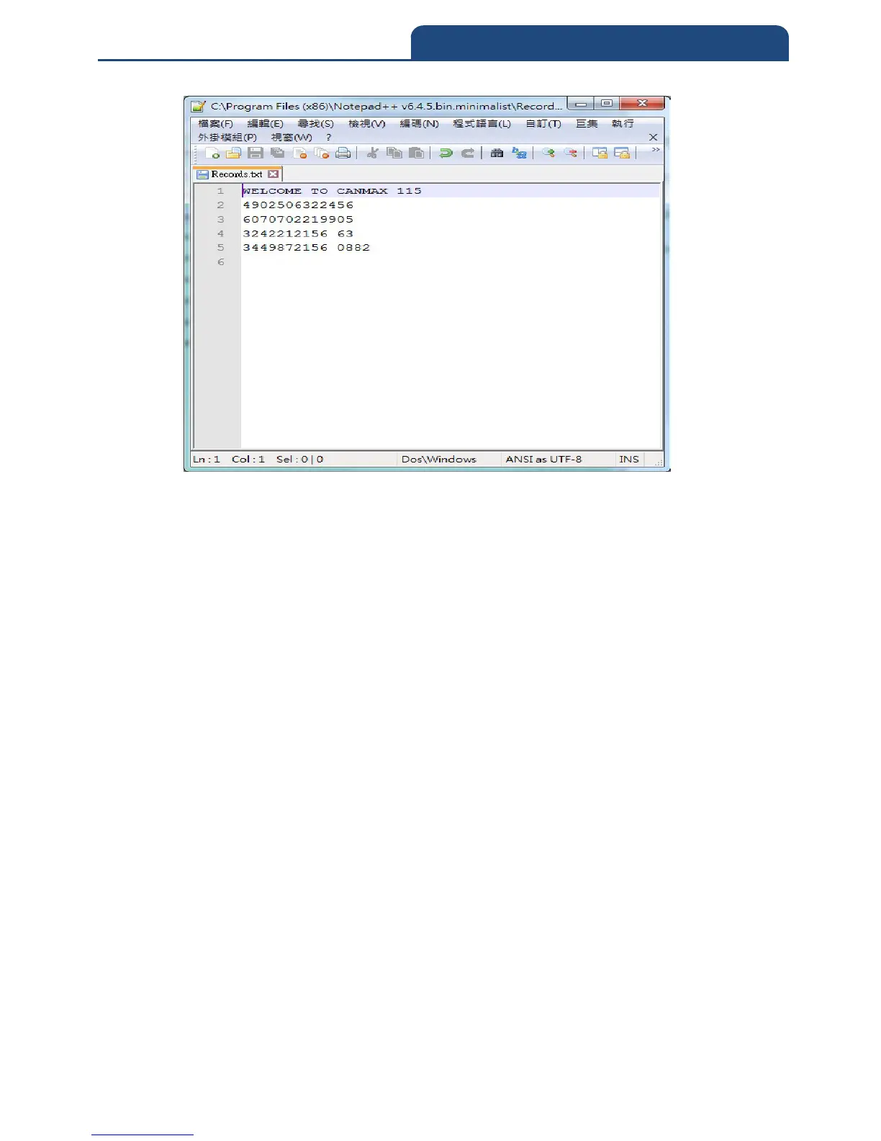Minimize the Notepad++ window

point(581,104)
